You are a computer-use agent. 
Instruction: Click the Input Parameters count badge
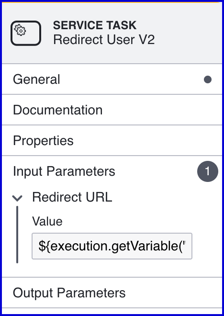[208, 171]
